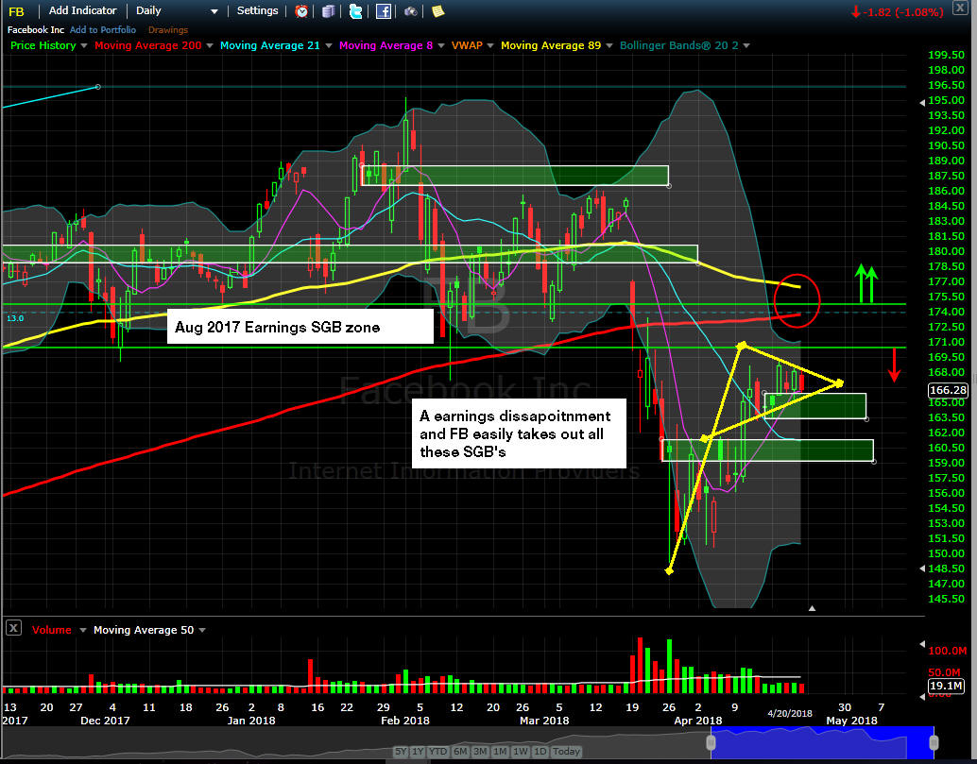Open chart Settings
The width and height of the screenshot is (977, 764).
coord(257,10)
